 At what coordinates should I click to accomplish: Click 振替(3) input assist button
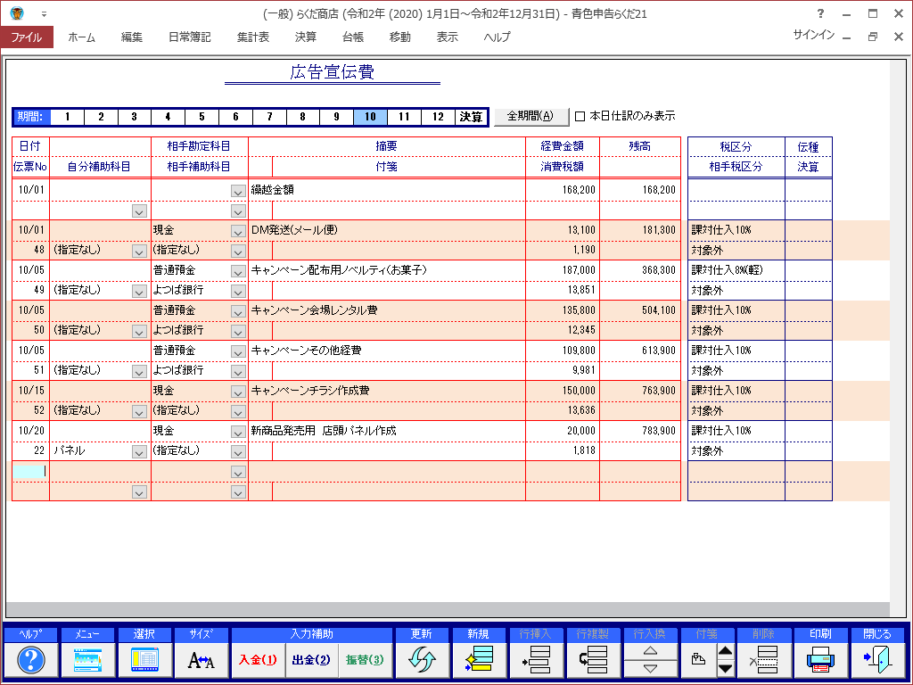365,660
